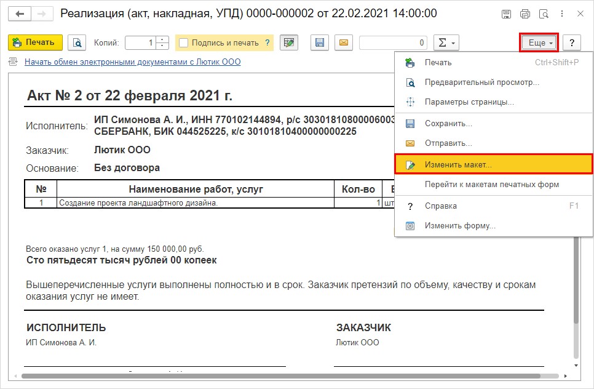594x389 pixels.
Task: Click the back navigation arrow
Action: (x=20, y=14)
